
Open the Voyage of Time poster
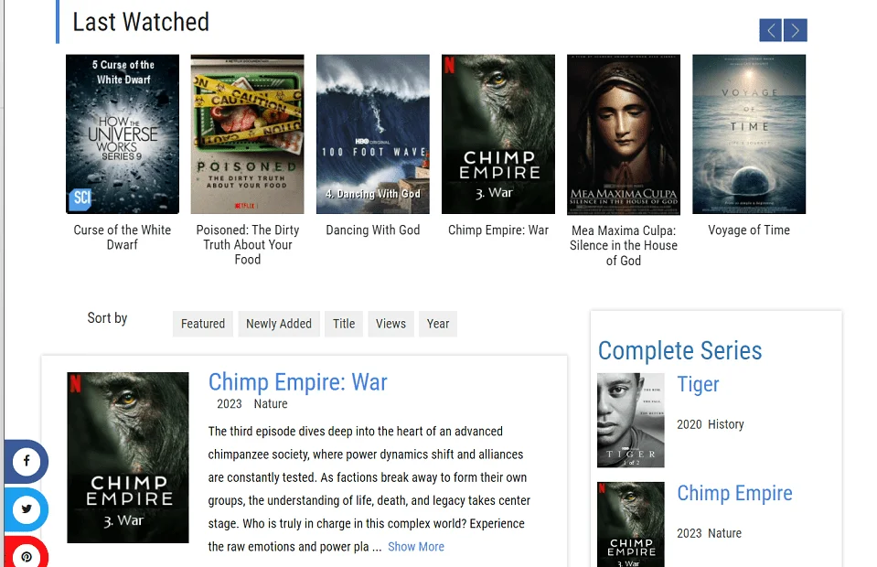(x=749, y=134)
